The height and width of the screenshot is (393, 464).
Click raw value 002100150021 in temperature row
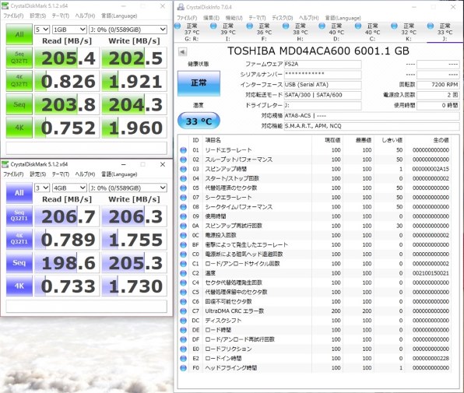[431, 273]
